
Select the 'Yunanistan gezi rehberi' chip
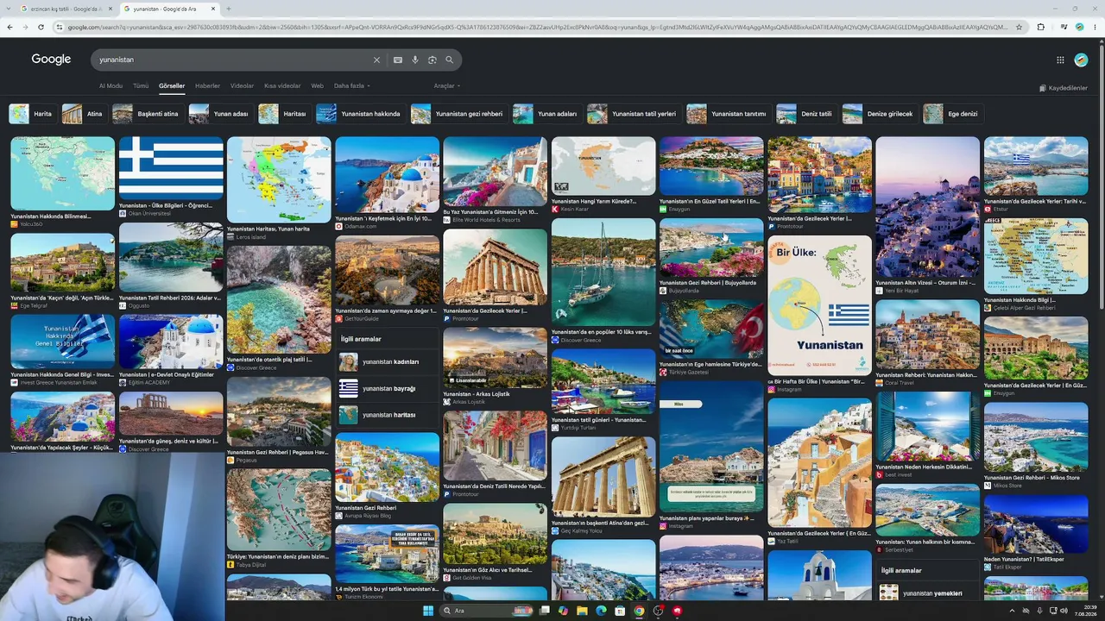[458, 114]
